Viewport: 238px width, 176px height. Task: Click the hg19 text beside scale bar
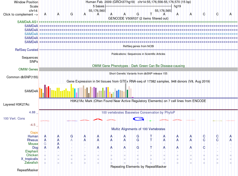pyautogui.click(x=177, y=6)
